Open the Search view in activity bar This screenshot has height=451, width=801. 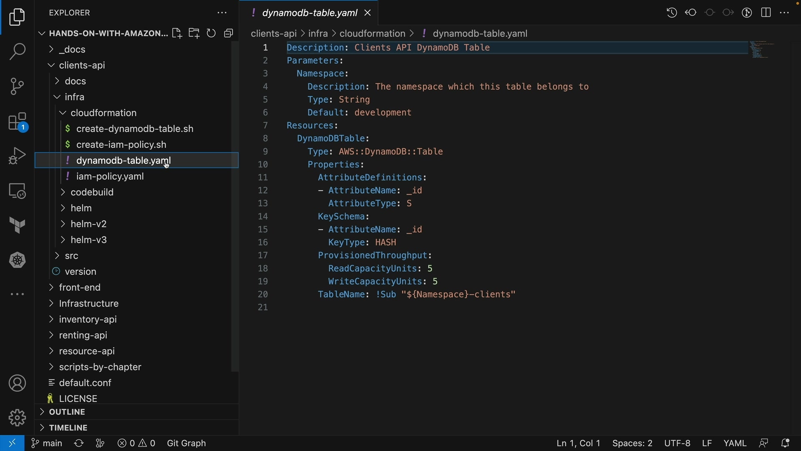[x=17, y=52]
